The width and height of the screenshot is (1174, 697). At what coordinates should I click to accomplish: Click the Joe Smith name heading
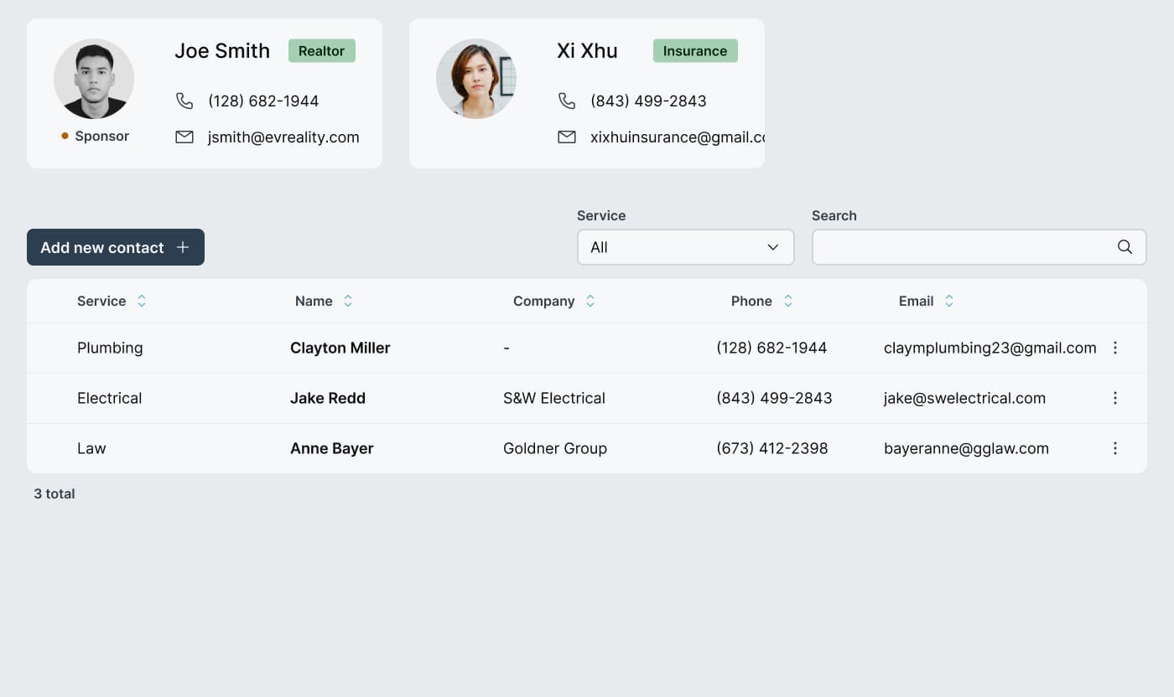point(222,50)
